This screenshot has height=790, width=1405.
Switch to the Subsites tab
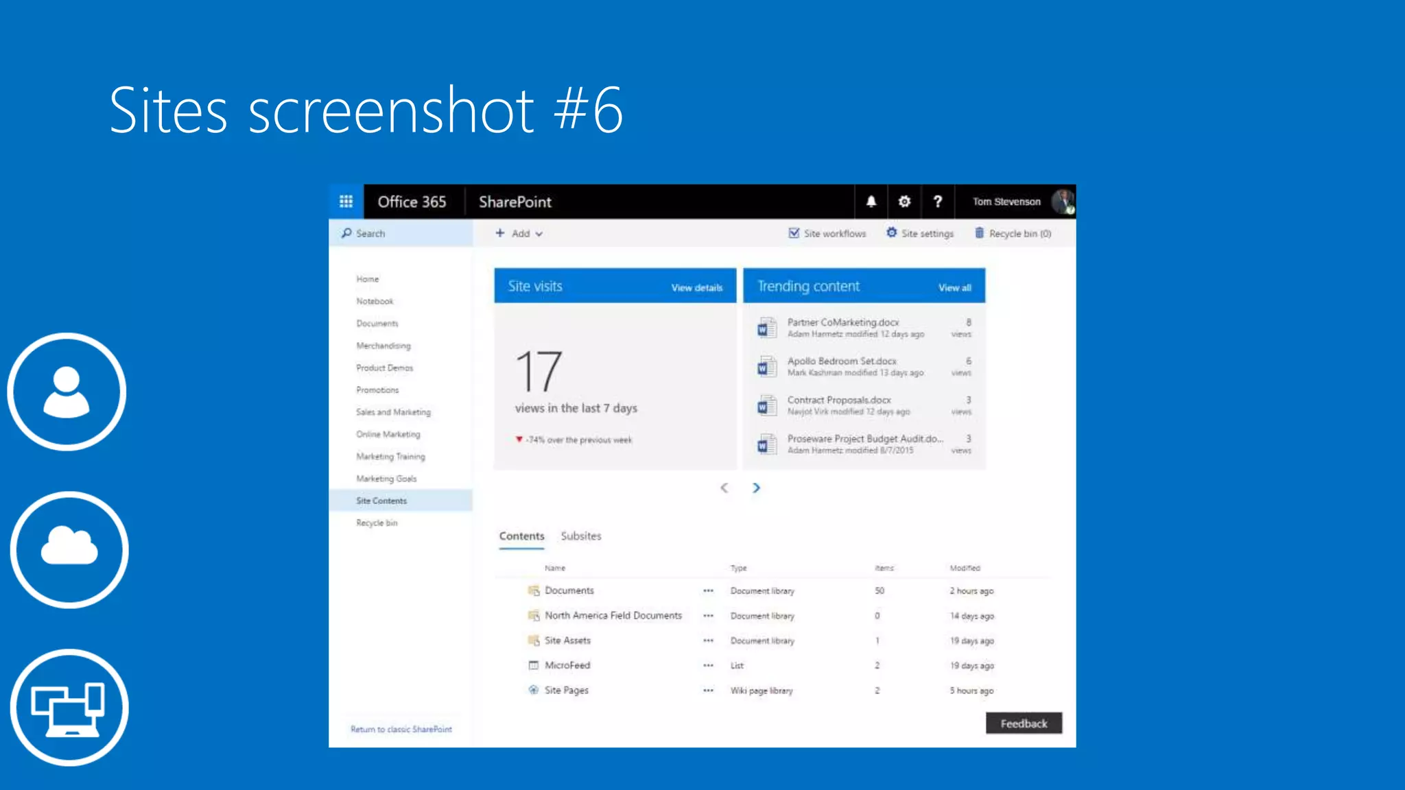click(x=580, y=536)
